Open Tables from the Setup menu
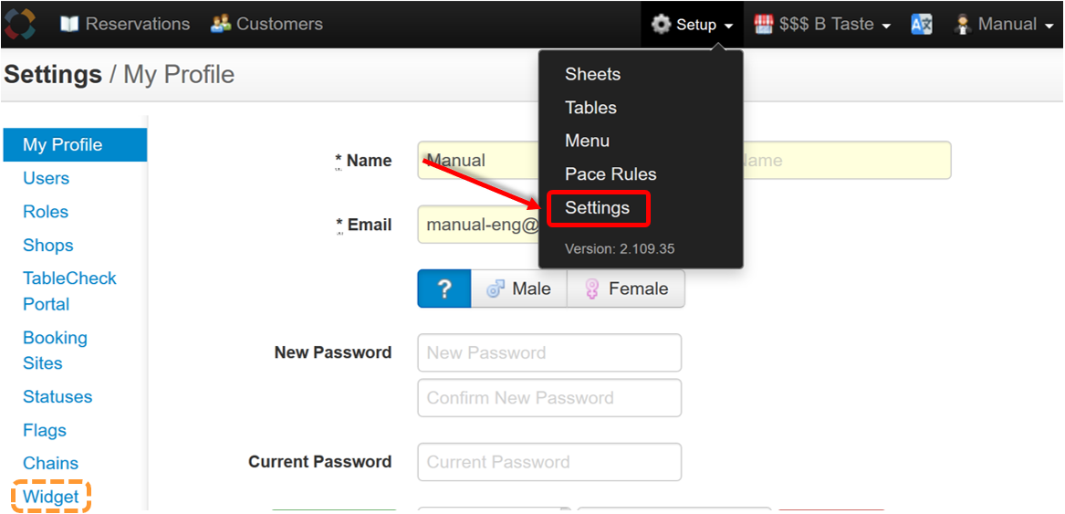This screenshot has height=514, width=1065. pyautogui.click(x=591, y=108)
